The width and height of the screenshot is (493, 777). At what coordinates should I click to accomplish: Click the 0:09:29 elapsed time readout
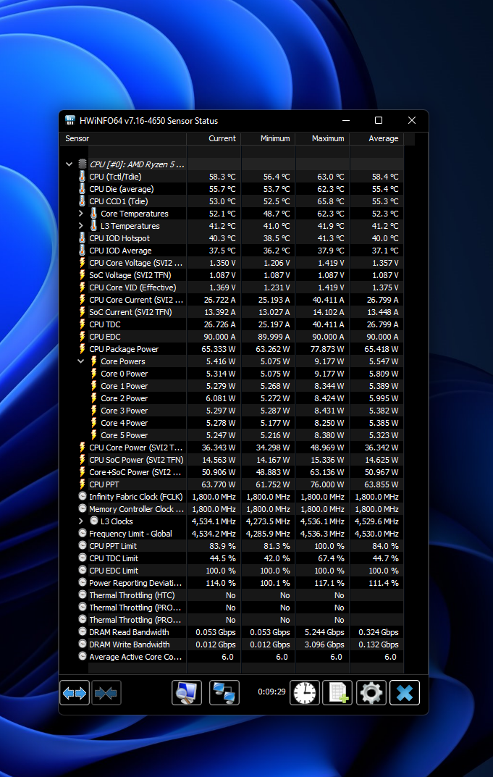271,692
